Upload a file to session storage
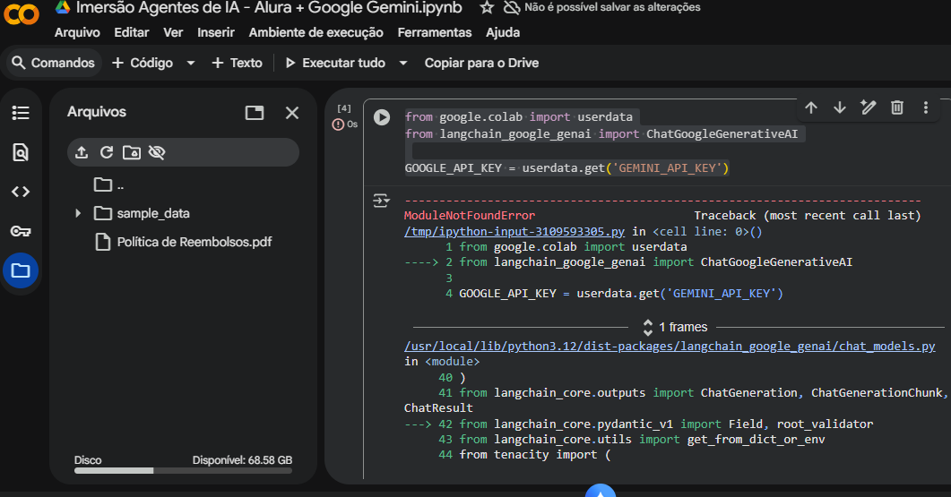 click(x=82, y=152)
